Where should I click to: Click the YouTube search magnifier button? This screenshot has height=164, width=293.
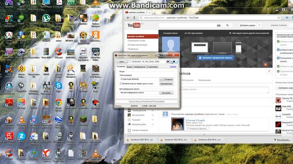coord(228,26)
